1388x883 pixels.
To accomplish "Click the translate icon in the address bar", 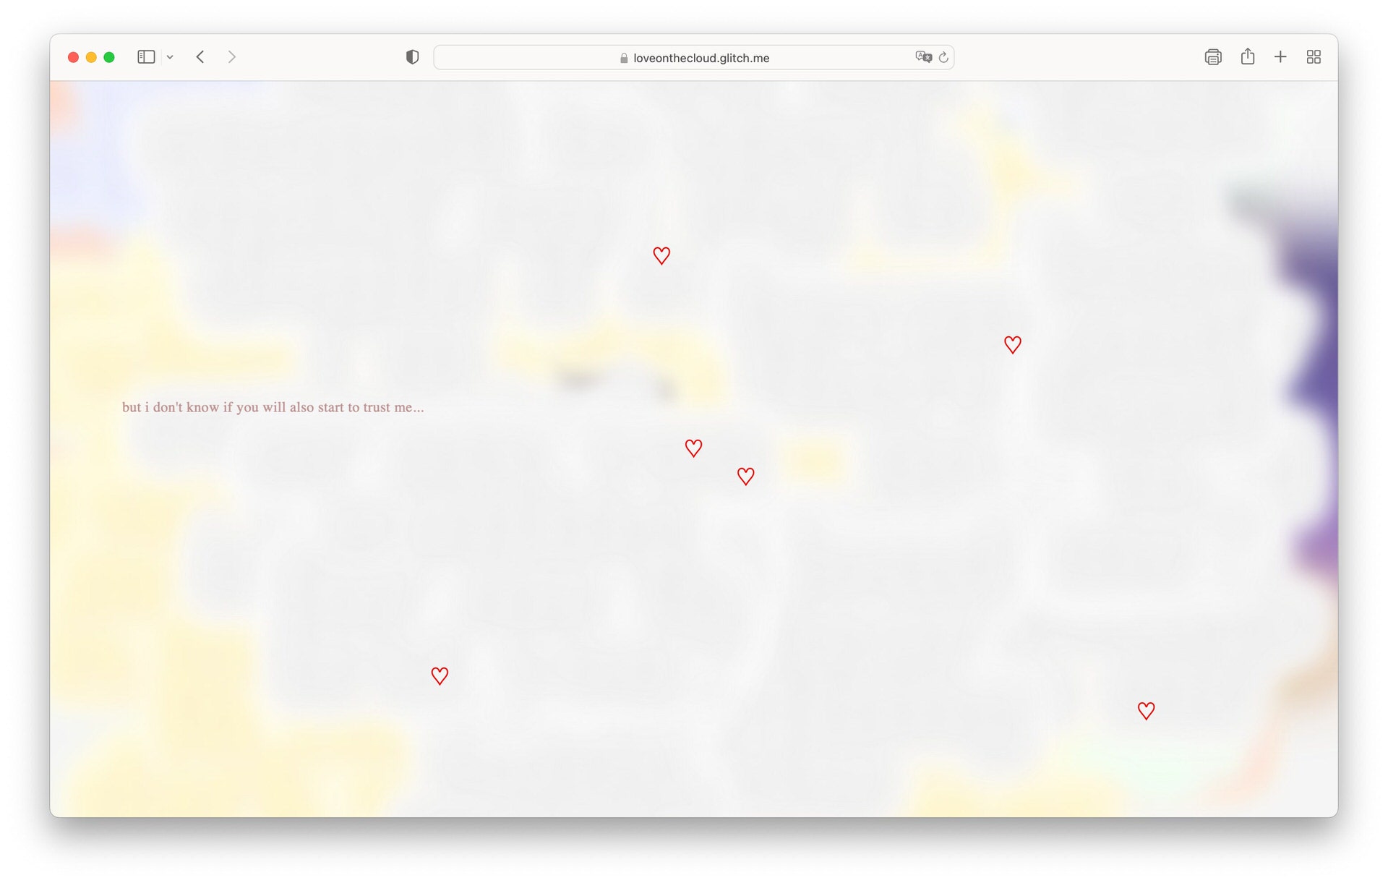I will [x=923, y=57].
